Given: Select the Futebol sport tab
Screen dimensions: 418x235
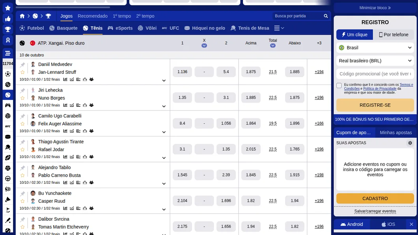Looking at the screenshot, I should [32, 28].
